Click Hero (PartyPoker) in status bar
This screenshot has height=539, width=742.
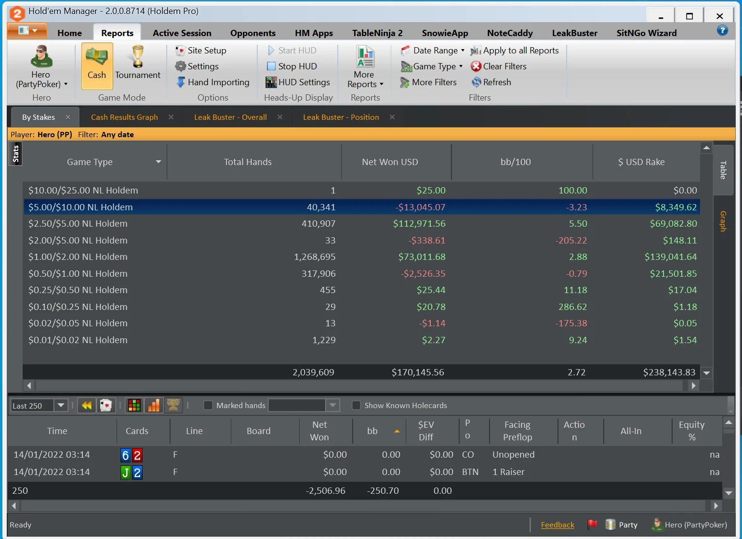point(689,525)
